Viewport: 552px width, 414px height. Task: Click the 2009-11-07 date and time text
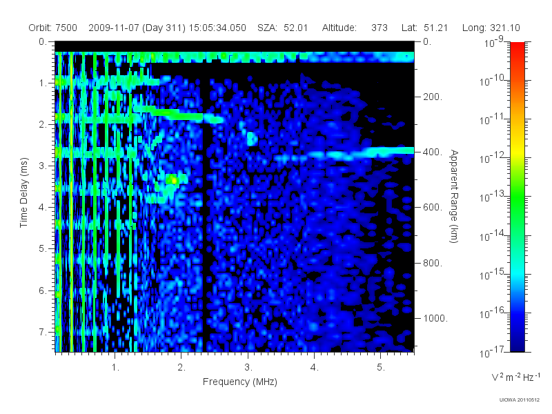coord(167,28)
